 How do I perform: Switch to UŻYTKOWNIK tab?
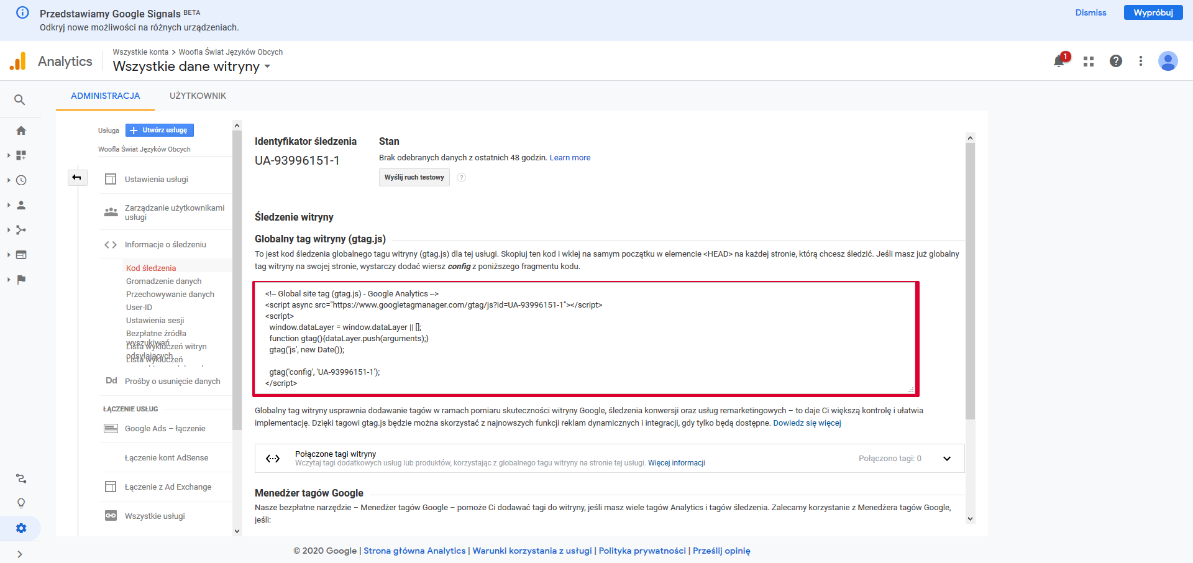pos(198,96)
